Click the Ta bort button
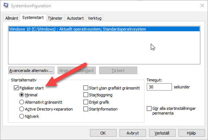208x140 pixels. tap(118, 71)
